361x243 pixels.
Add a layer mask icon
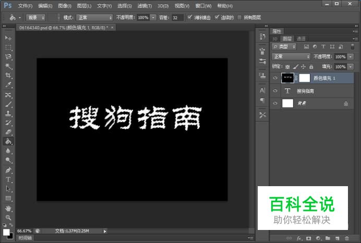coord(308,238)
